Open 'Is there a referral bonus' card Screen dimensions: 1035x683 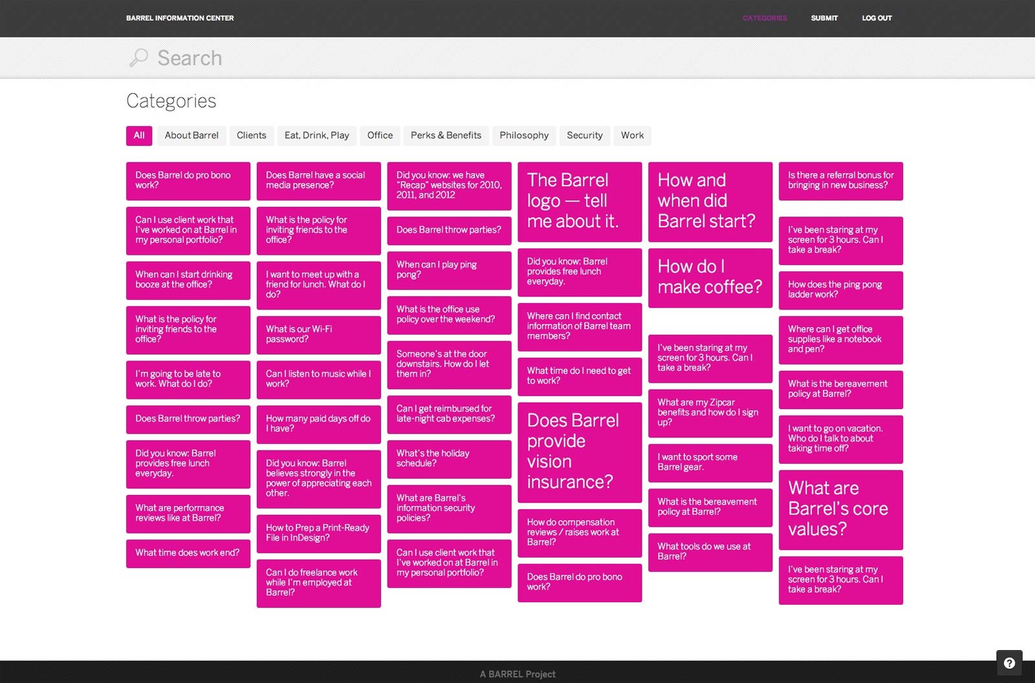click(x=841, y=180)
